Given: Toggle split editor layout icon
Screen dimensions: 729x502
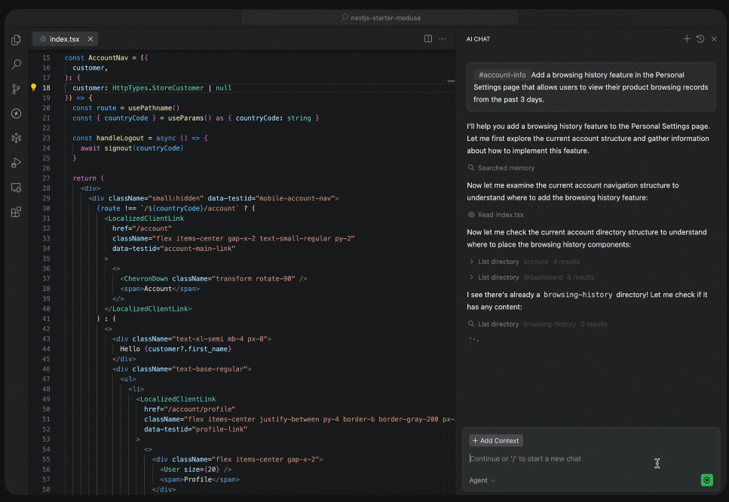Looking at the screenshot, I should click(428, 39).
